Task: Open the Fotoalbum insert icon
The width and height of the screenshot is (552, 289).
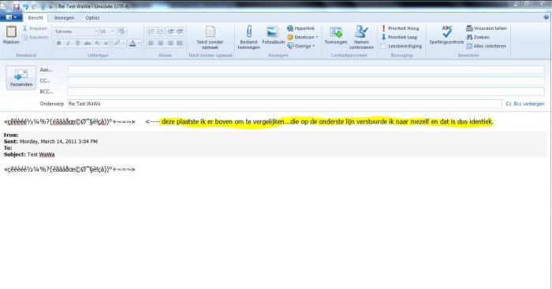Action: 273,35
